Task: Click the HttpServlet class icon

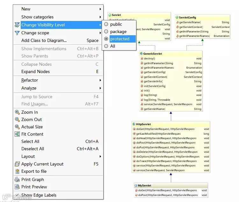Action: 134,124
